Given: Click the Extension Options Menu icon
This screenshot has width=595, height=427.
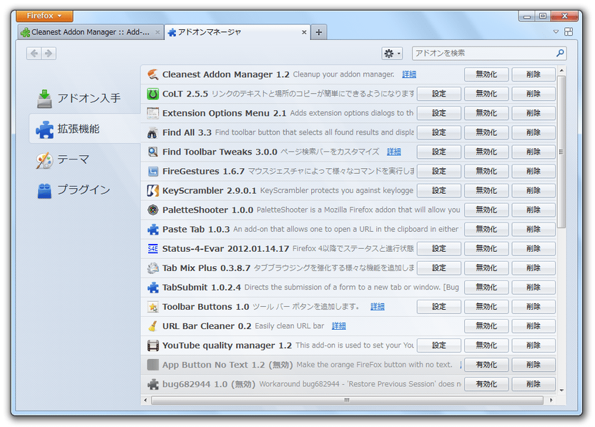Looking at the screenshot, I should (153, 113).
